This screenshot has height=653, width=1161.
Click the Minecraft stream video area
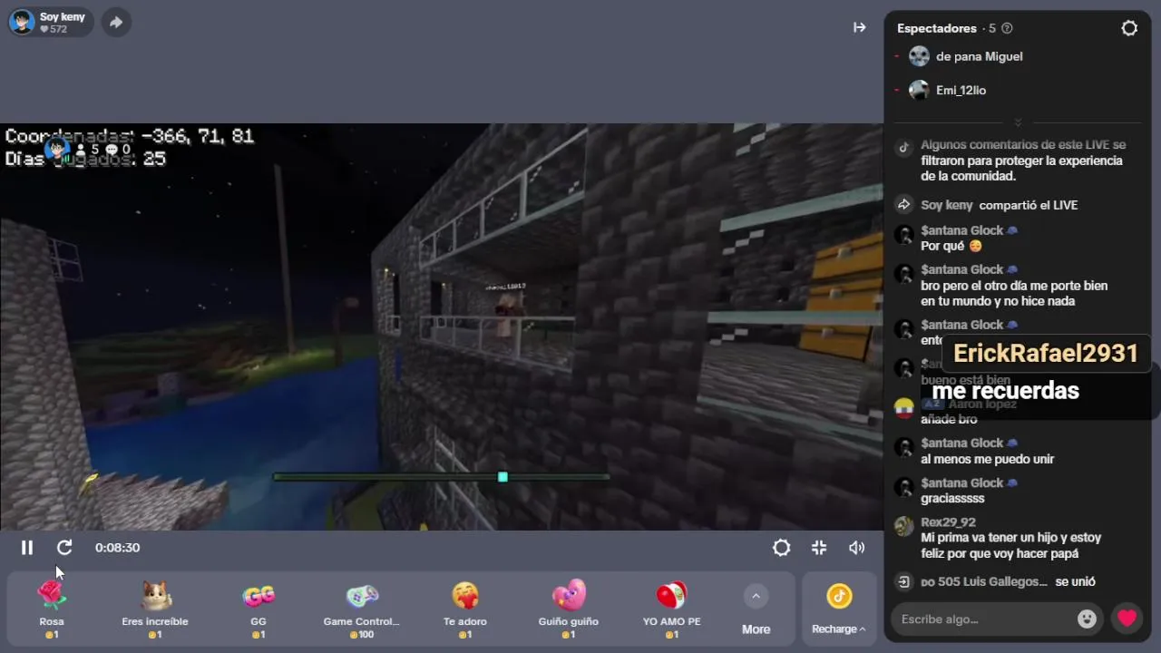coord(442,326)
